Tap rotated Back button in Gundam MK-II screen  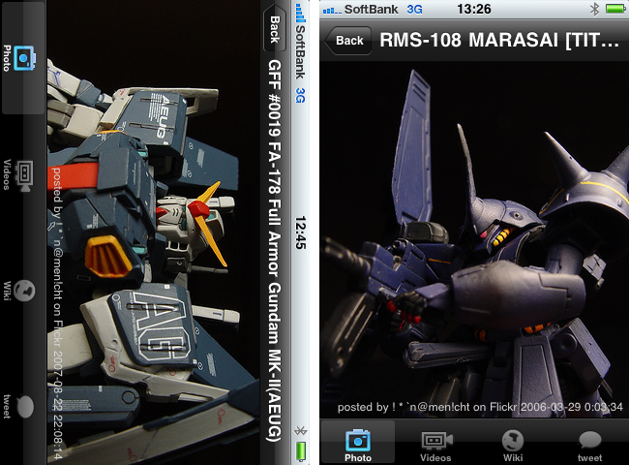point(275,28)
